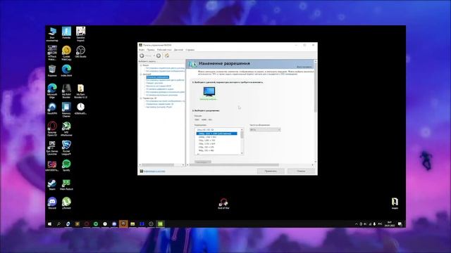Open NordVPN desktop icon
This screenshot has width=451, height=253.
point(52,109)
